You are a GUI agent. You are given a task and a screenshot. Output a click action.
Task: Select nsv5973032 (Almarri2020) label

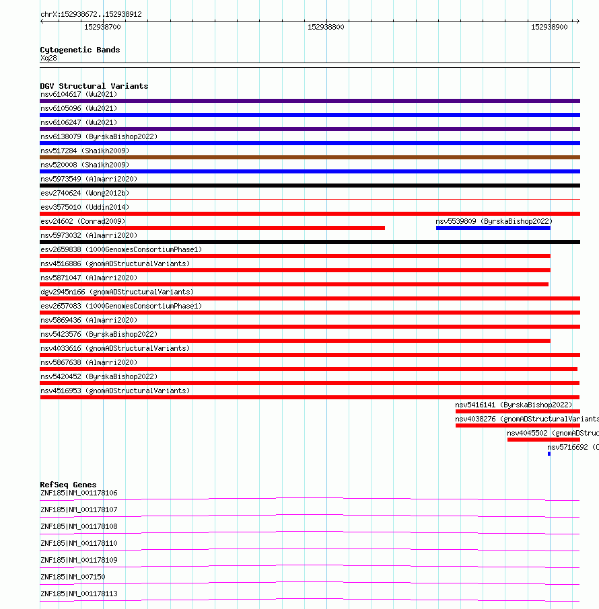click(89, 235)
